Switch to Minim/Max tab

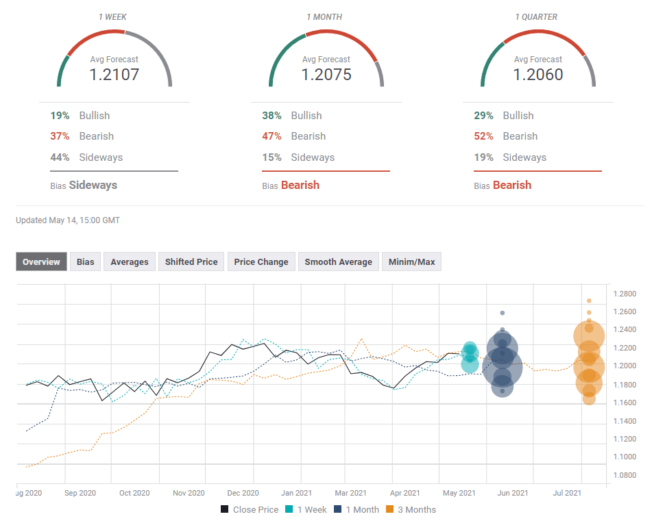pos(411,261)
